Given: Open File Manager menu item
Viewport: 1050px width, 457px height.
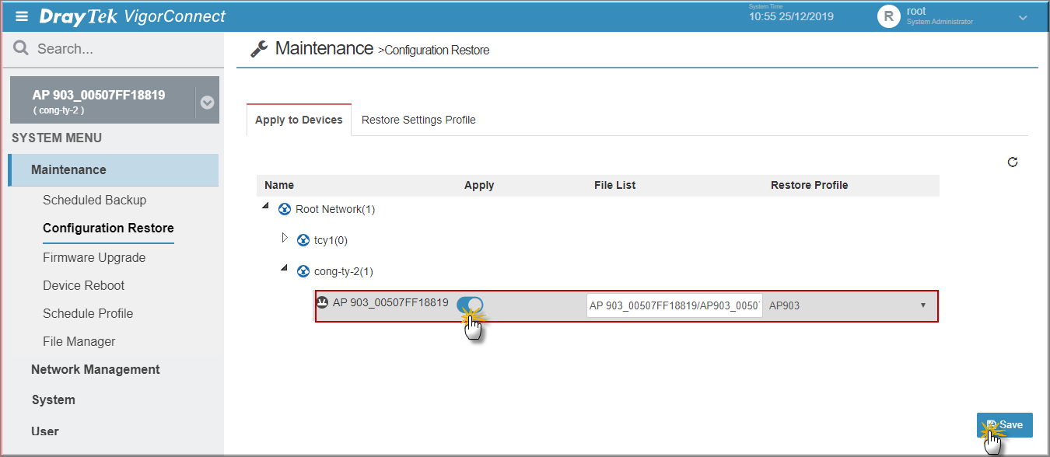Looking at the screenshot, I should [79, 341].
